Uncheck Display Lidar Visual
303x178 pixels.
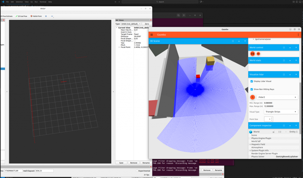coord(252,81)
